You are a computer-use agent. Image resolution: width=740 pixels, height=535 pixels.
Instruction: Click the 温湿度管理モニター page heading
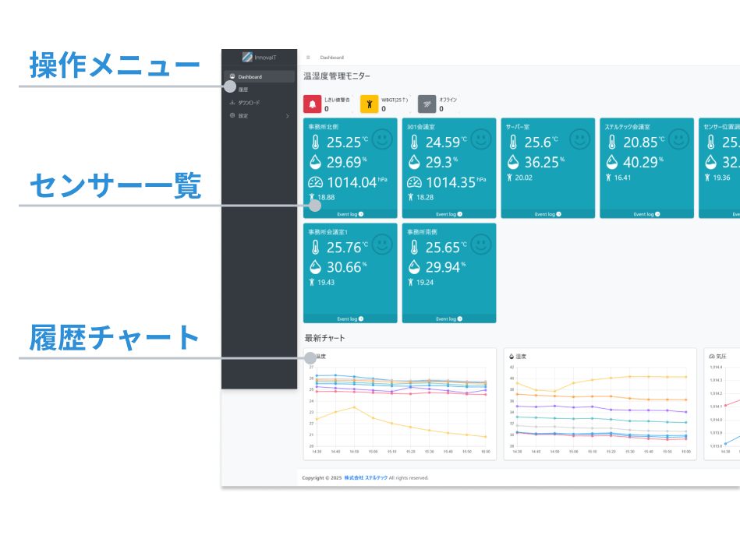337,76
